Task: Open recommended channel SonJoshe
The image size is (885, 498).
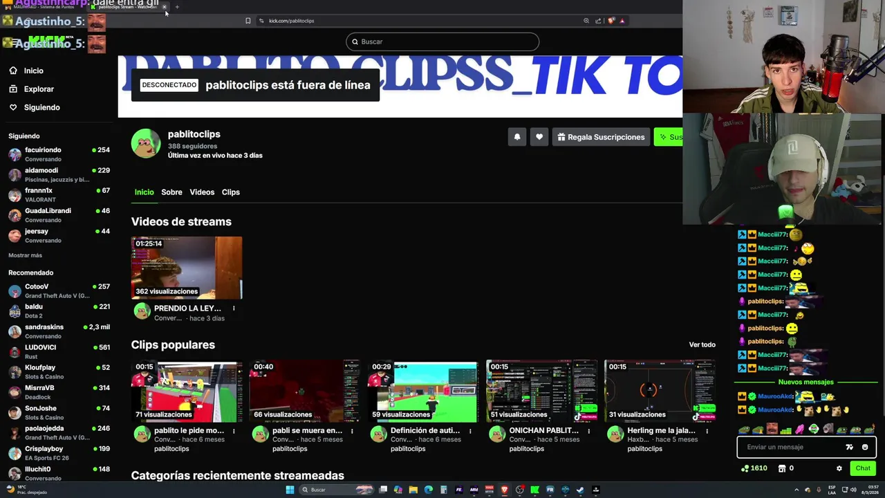Action: [x=59, y=412]
